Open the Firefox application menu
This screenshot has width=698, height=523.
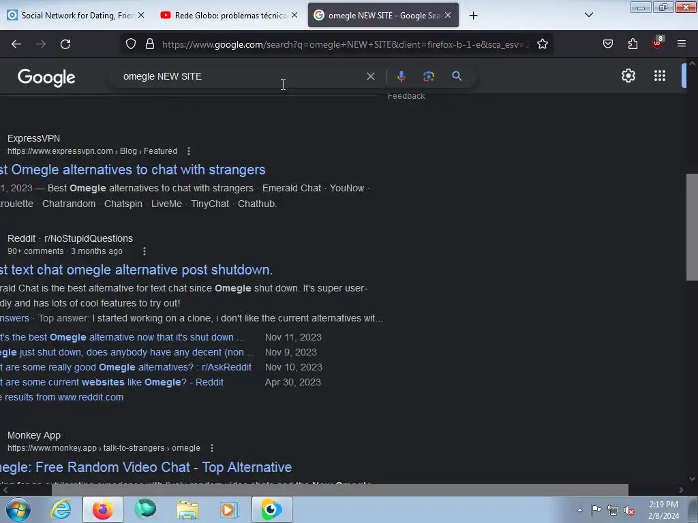(681, 44)
